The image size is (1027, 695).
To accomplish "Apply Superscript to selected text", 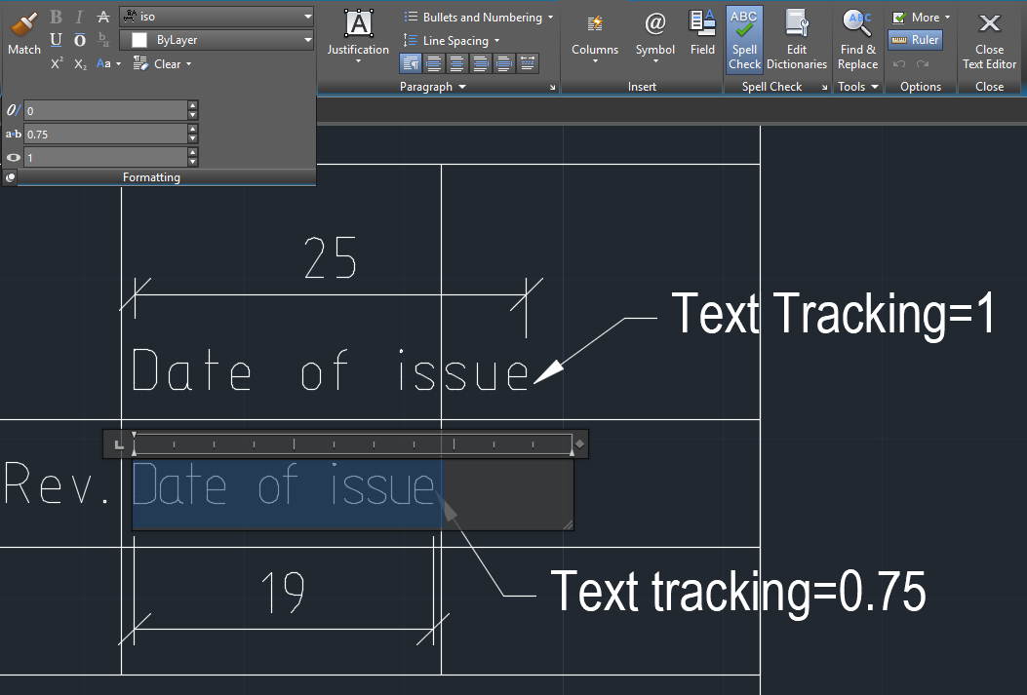I will (57, 63).
